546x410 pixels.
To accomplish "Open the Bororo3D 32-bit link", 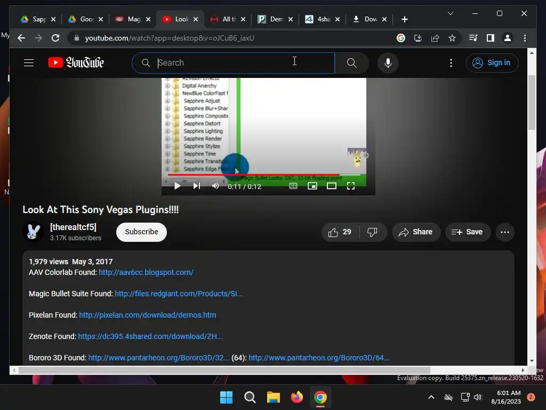I will click(159, 358).
